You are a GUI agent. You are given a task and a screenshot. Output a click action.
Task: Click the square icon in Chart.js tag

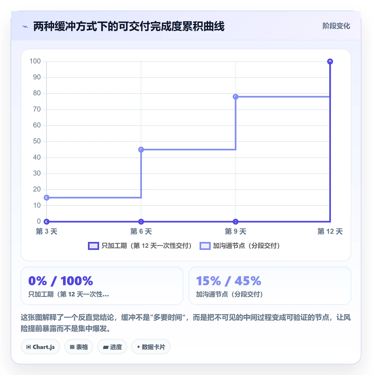click(29, 347)
